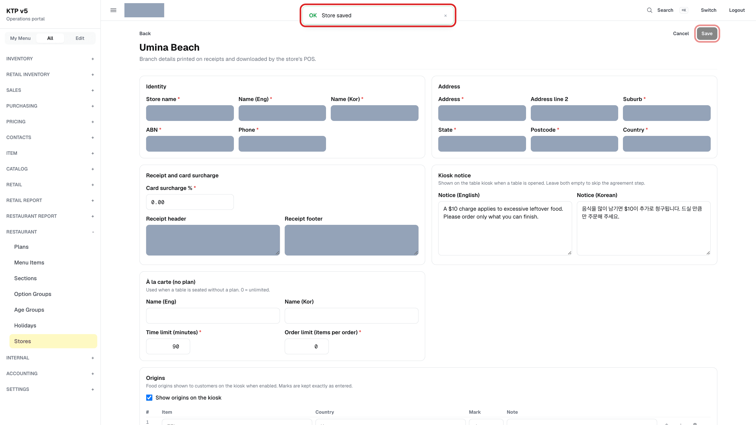Expand the CATALOG section
Screen dimensions: 756x425
pyautogui.click(x=50, y=169)
